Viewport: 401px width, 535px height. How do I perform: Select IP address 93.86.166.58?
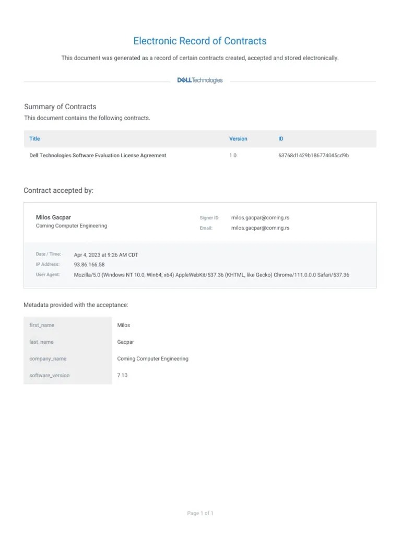89,264
